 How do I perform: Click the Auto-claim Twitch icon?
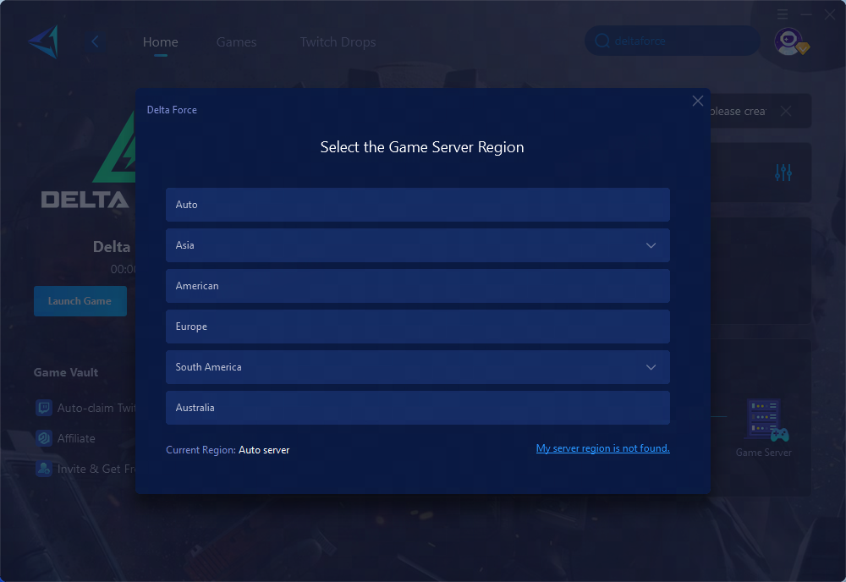[44, 408]
